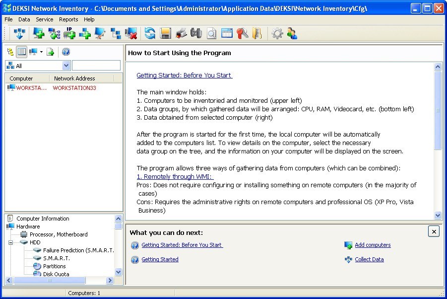Screen dimensions: 447x299
Task: Open the 'All' group filter dropdown
Action: 66,66
